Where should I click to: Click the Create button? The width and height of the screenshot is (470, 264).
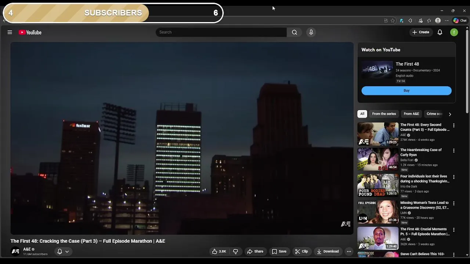click(x=421, y=32)
